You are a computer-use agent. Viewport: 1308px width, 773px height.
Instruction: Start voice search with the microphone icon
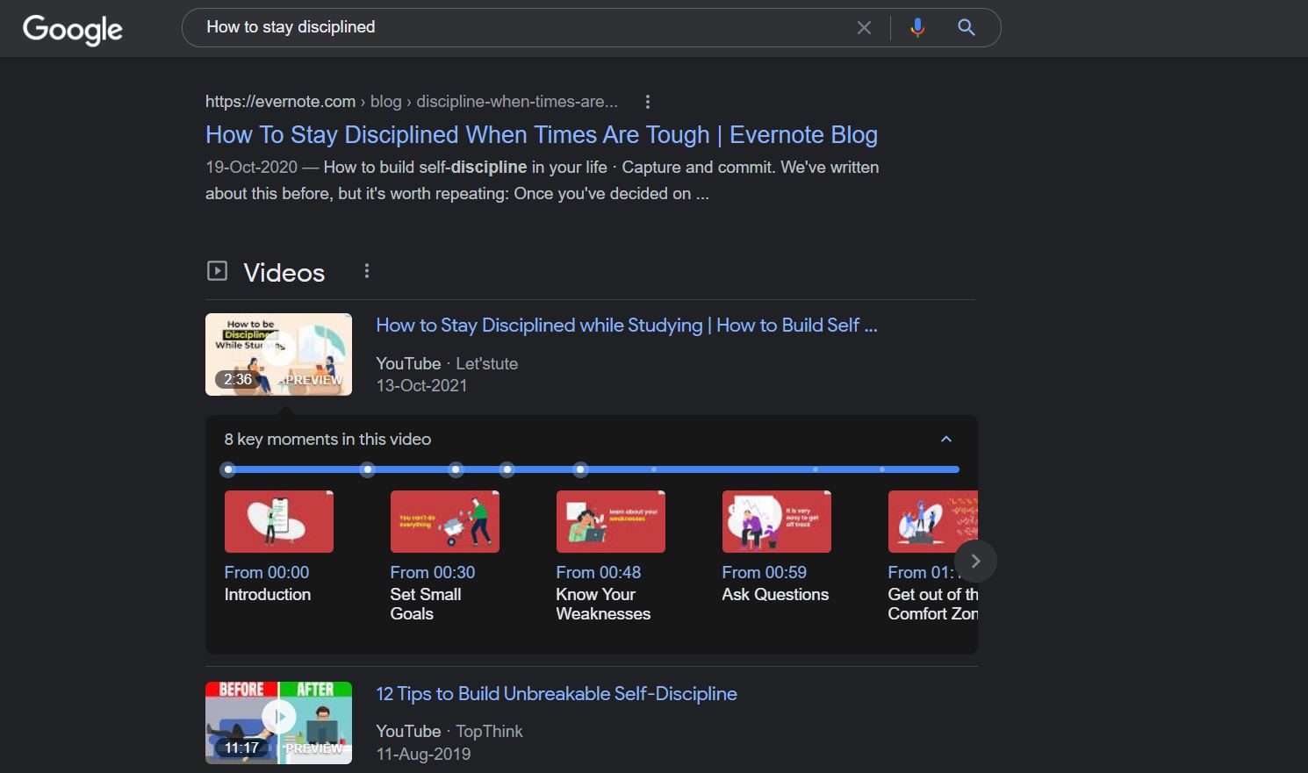917,28
